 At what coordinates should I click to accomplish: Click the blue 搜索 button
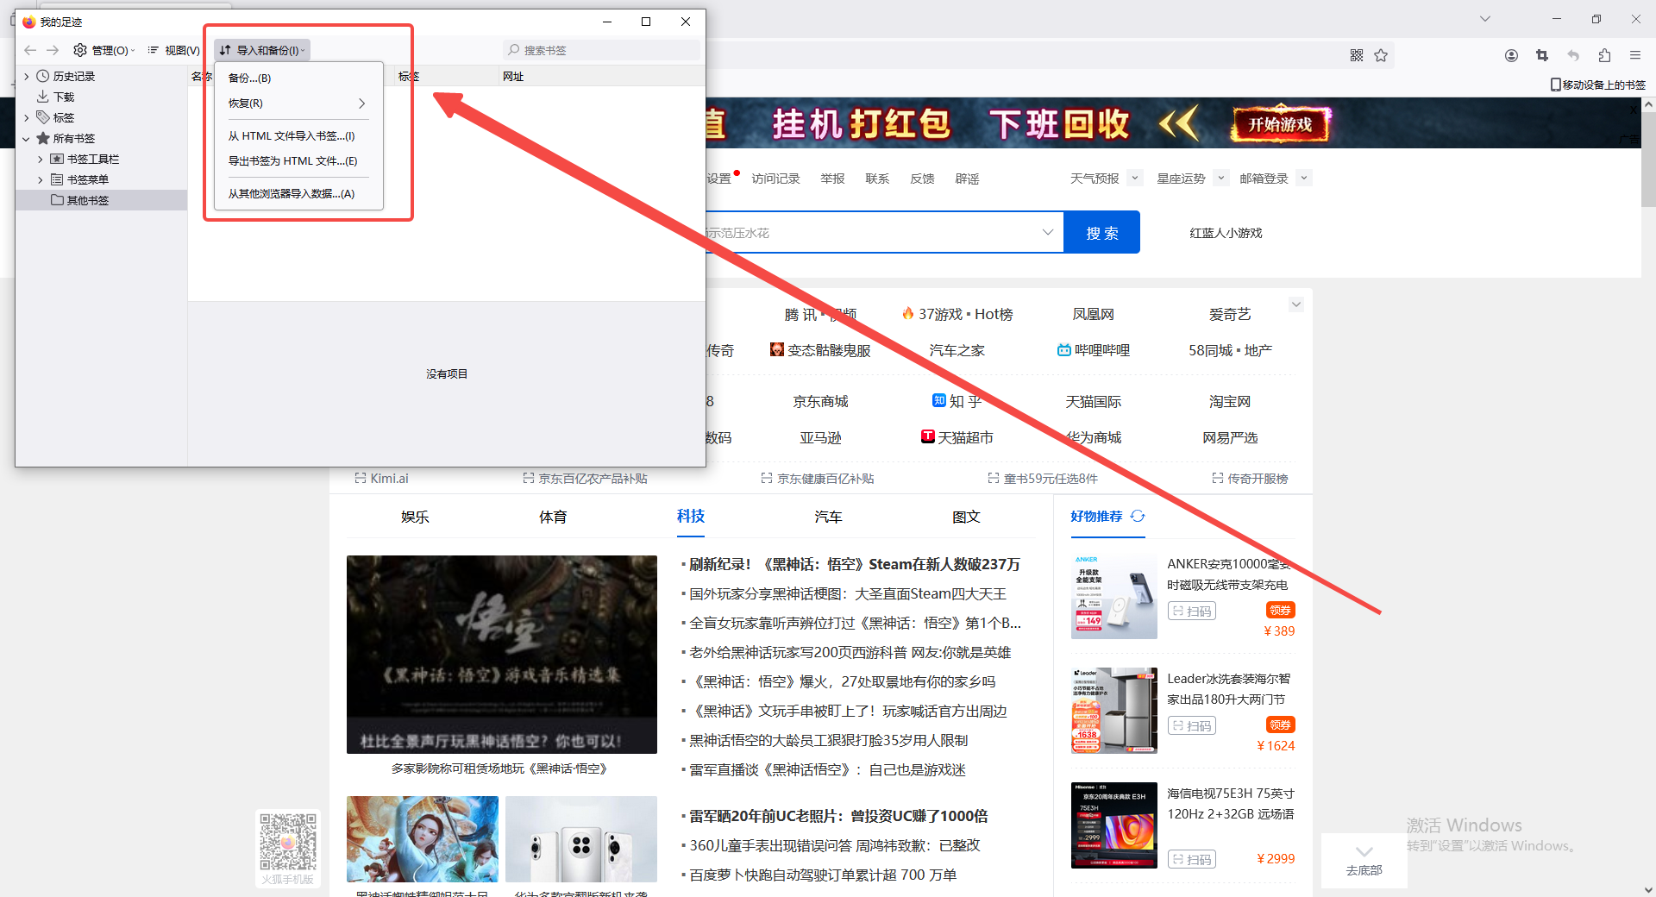click(1102, 232)
